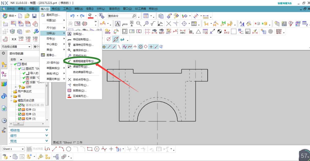
Task: Click the 查找命令 search field
Action: coord(122,16)
